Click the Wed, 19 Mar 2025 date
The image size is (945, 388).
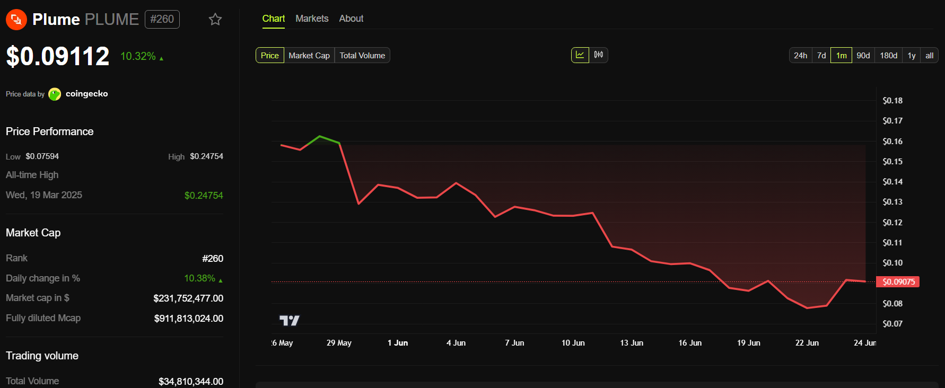44,195
